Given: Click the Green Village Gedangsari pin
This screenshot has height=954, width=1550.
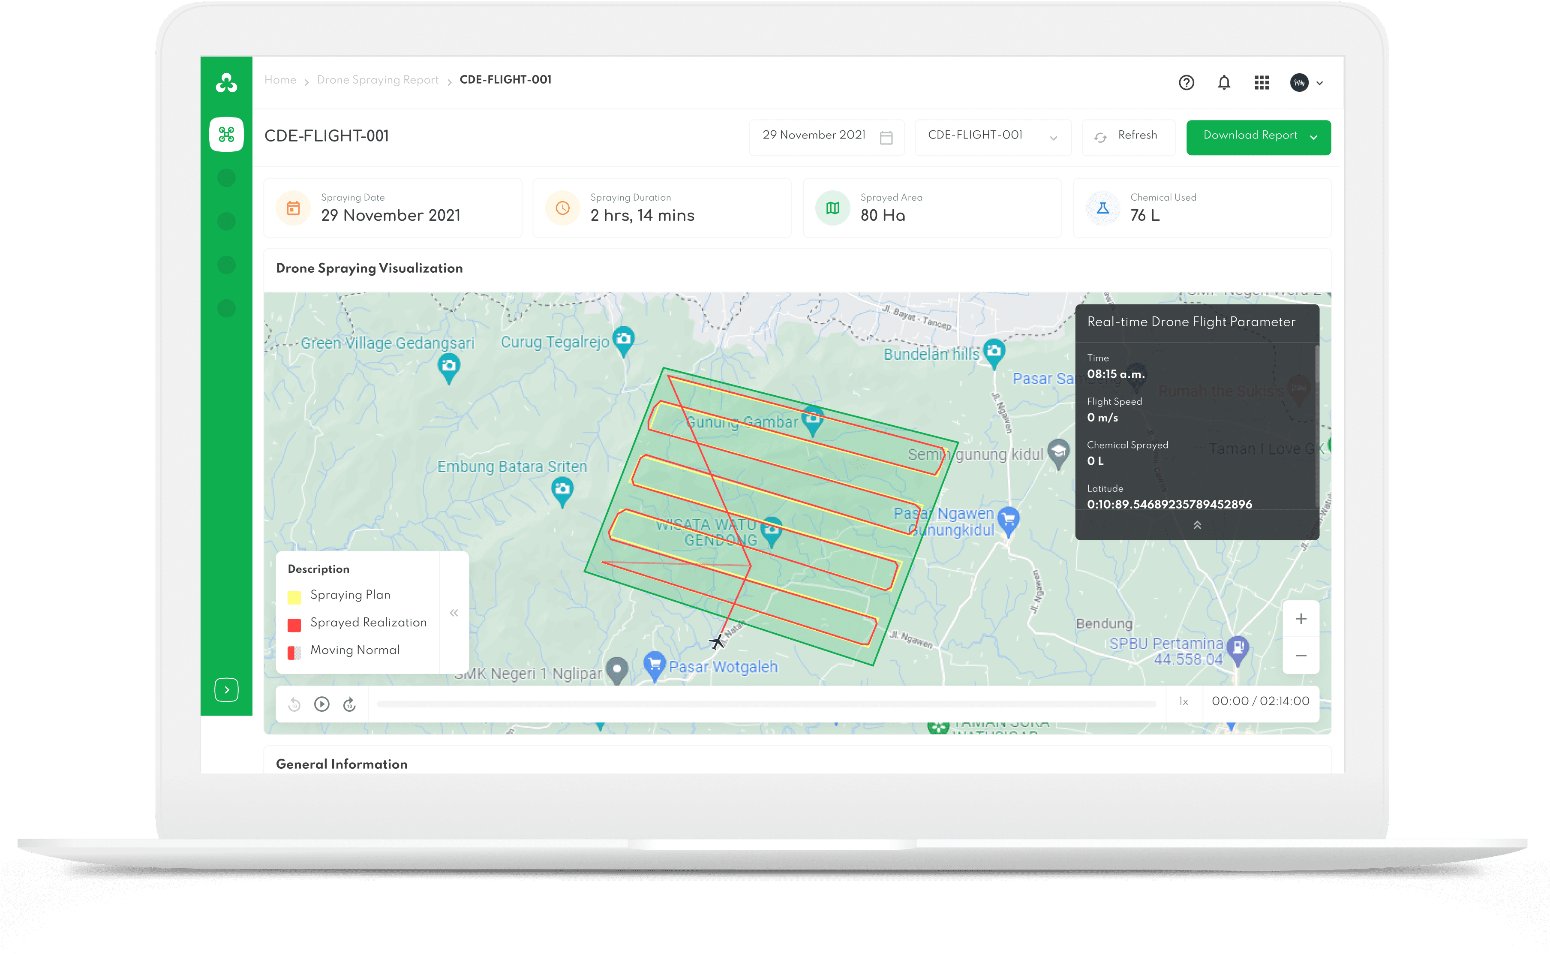Looking at the screenshot, I should pyautogui.click(x=449, y=369).
